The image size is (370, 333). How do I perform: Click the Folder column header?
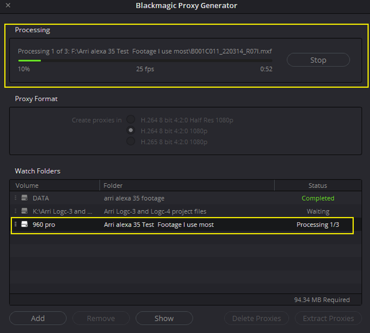tap(187, 186)
